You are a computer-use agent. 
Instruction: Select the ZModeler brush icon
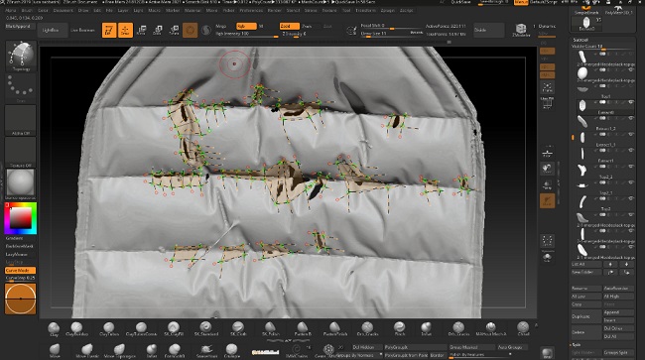point(521,30)
